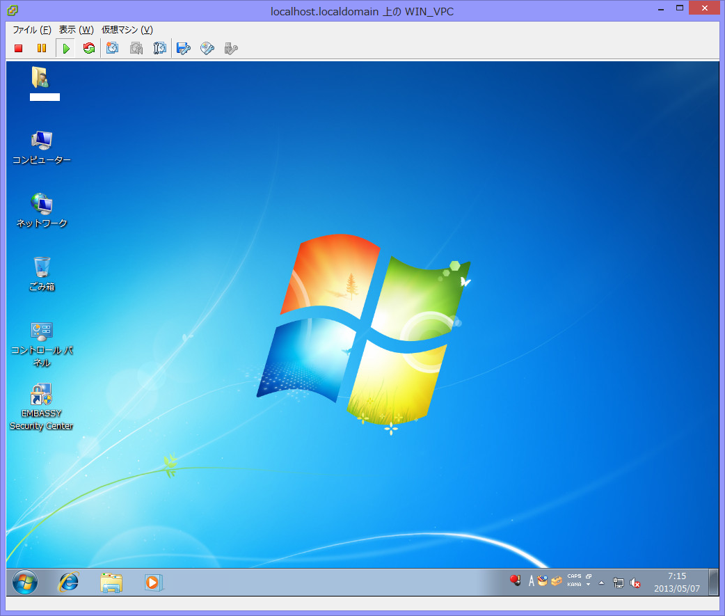Viewport: 725px width, 616px height.
Task: Open the network status tray icon
Action: click(x=618, y=583)
